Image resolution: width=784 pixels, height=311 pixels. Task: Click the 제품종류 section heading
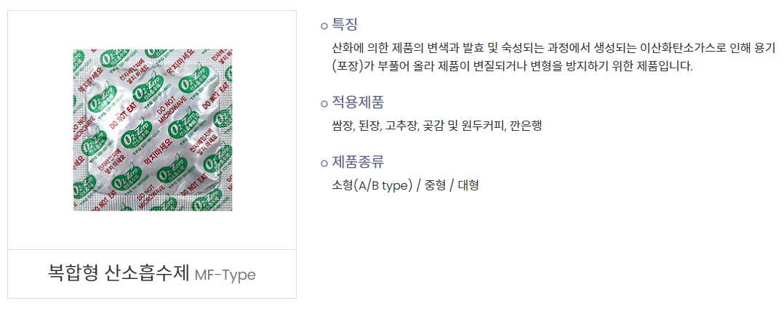[x=358, y=161]
